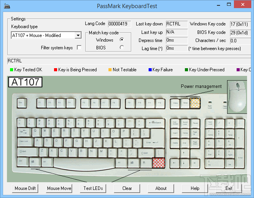254x198 pixels.
Task: Click the Caps Lock key on keyboard image
Action: (25, 142)
